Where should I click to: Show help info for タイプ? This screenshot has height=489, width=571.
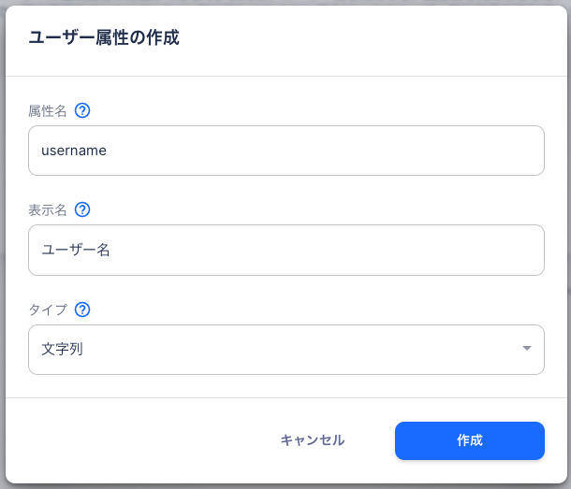(x=82, y=309)
